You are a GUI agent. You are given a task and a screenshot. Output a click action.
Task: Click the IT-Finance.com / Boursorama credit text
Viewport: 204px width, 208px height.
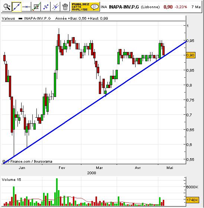[27, 162]
